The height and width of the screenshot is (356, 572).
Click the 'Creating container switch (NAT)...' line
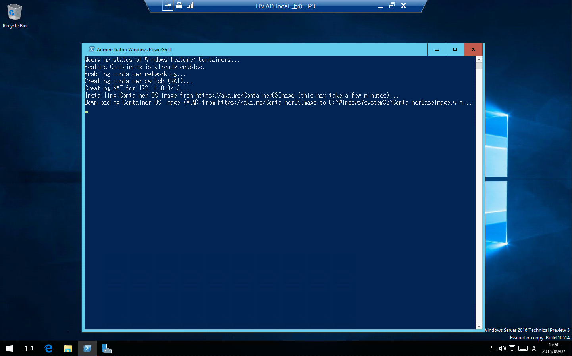(x=138, y=81)
